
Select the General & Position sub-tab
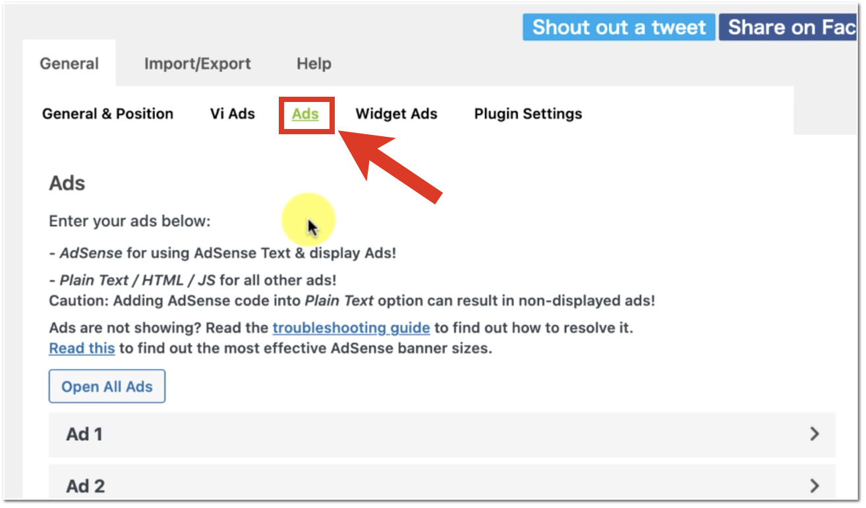[x=107, y=114]
